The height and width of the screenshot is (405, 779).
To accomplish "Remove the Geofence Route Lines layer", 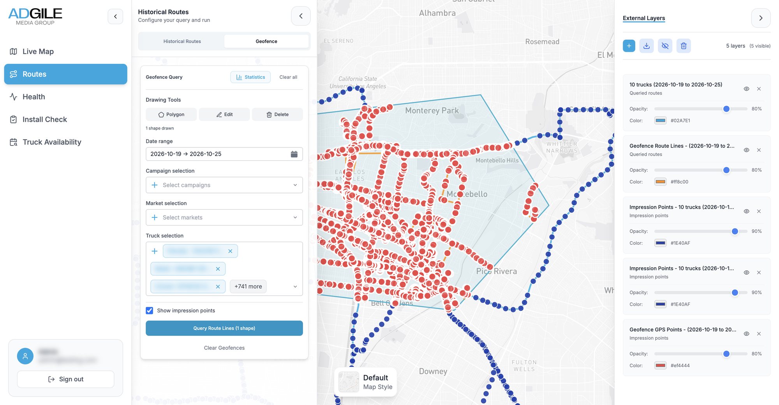I will (759, 150).
